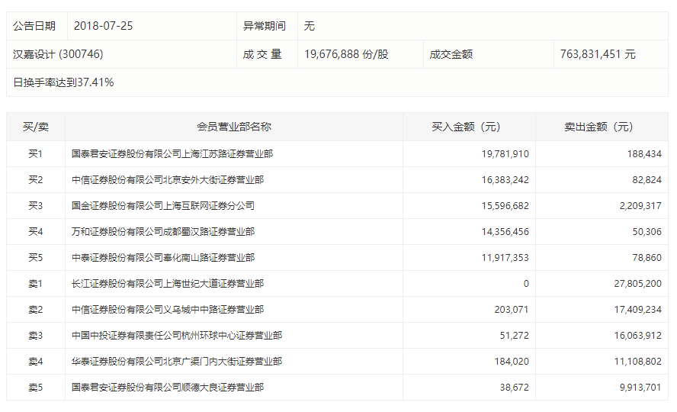Image resolution: width=677 pixels, height=412 pixels.
Task: Click the 买/卖 column header
Action: pos(35,127)
